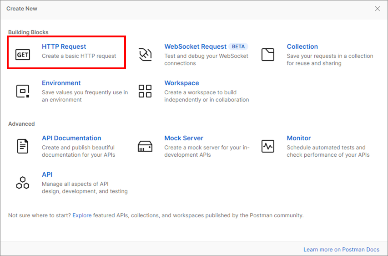Click the Workspace four-squares icon
Image resolution: width=388 pixels, height=256 pixels.
click(145, 91)
